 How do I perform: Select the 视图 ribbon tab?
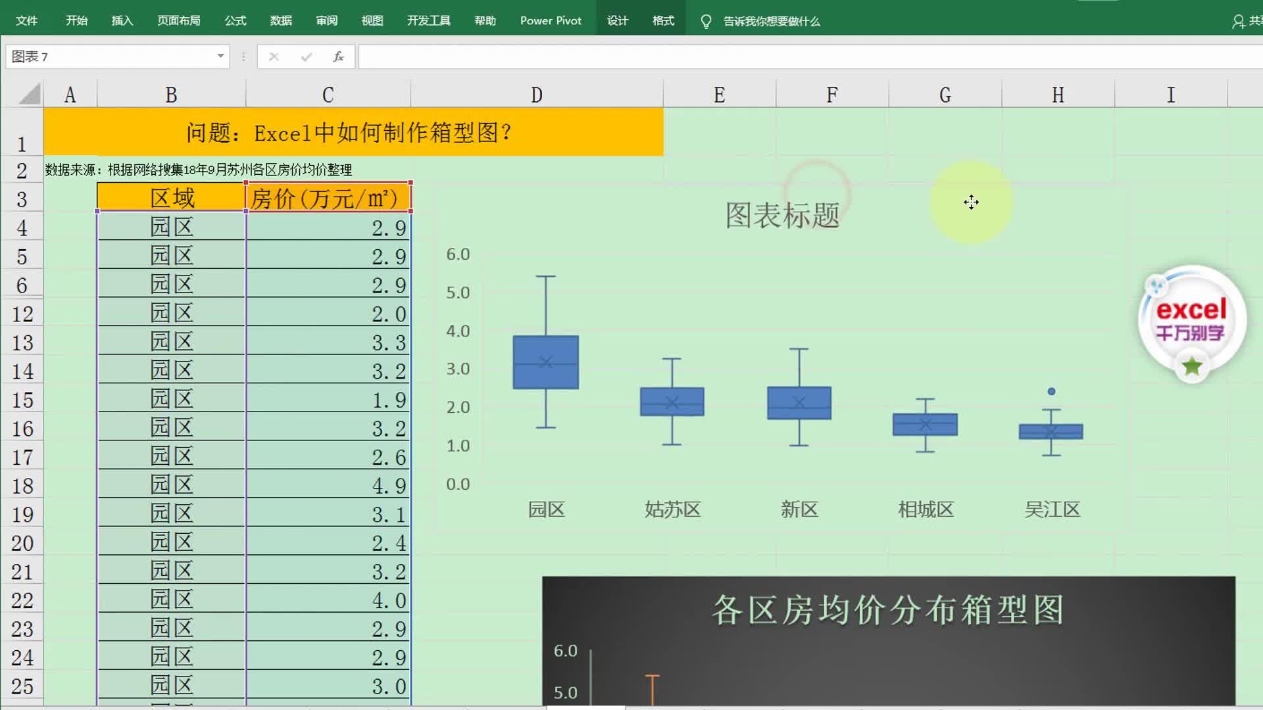[x=372, y=20]
